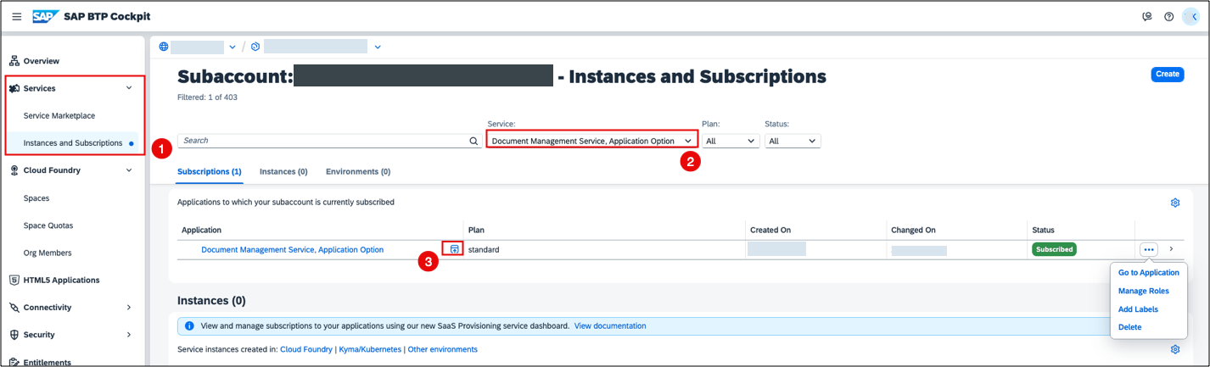Click the Changed On column header
Screen dimensions: 1210x367
click(913, 231)
